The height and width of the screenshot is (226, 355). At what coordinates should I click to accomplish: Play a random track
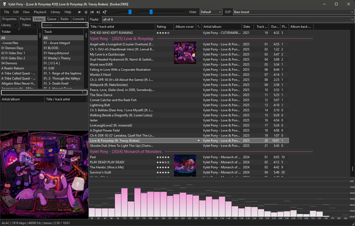pos(105,12)
